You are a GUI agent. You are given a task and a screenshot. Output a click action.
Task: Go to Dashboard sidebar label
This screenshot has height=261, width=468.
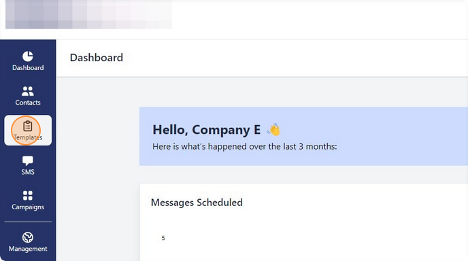(x=28, y=68)
